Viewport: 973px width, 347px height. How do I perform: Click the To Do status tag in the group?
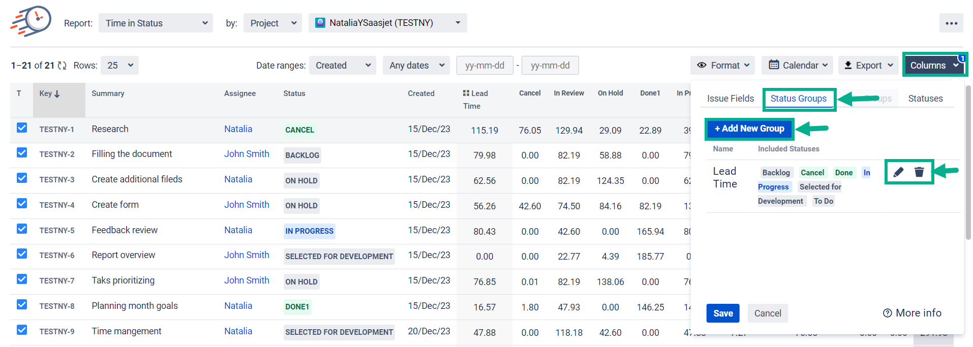824,201
